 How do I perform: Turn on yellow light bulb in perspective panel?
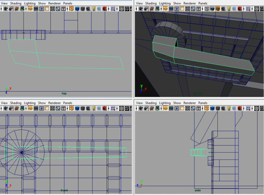[x=228, y=9]
